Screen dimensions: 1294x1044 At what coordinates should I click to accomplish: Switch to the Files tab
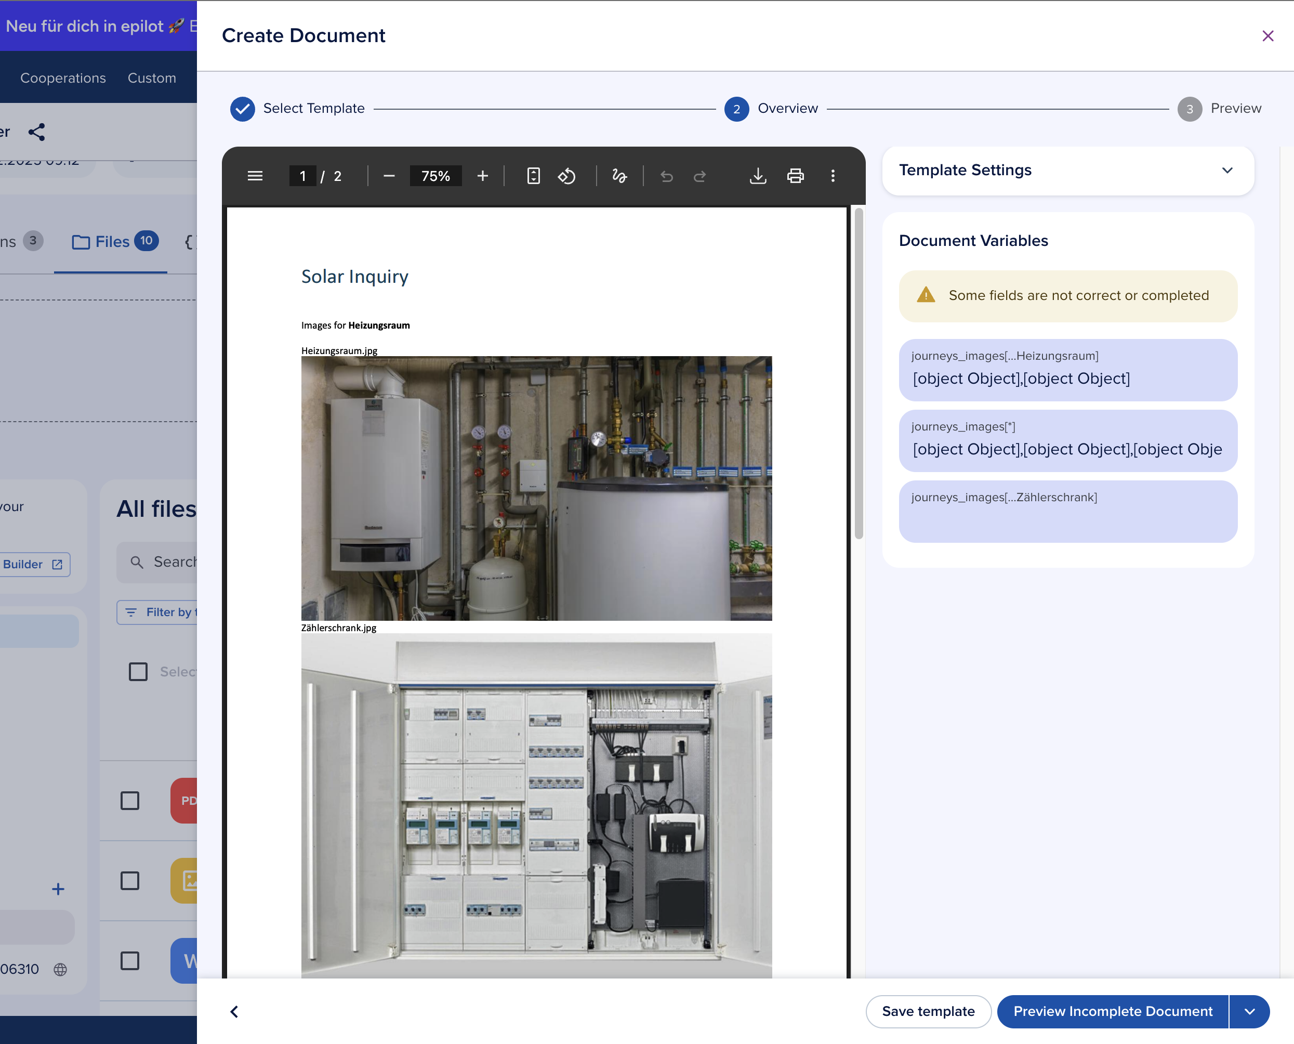point(112,242)
